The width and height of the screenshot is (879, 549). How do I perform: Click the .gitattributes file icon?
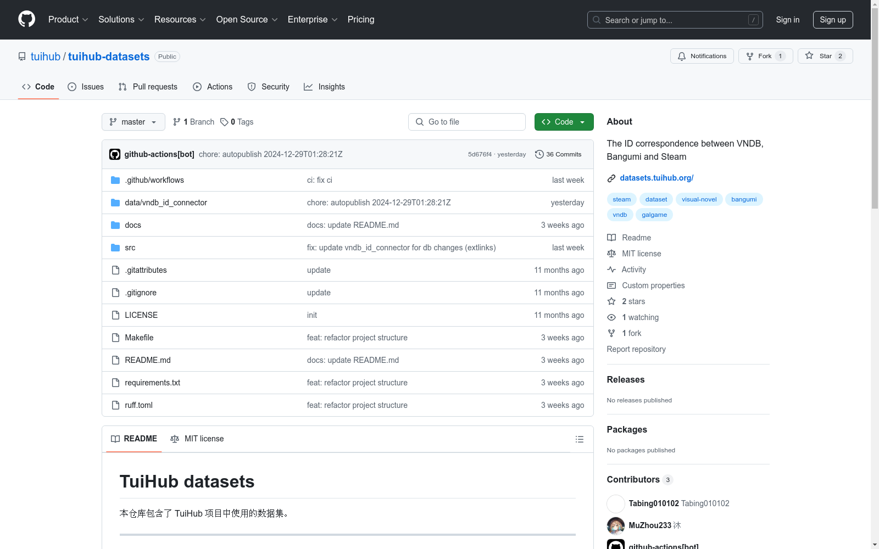(x=115, y=270)
